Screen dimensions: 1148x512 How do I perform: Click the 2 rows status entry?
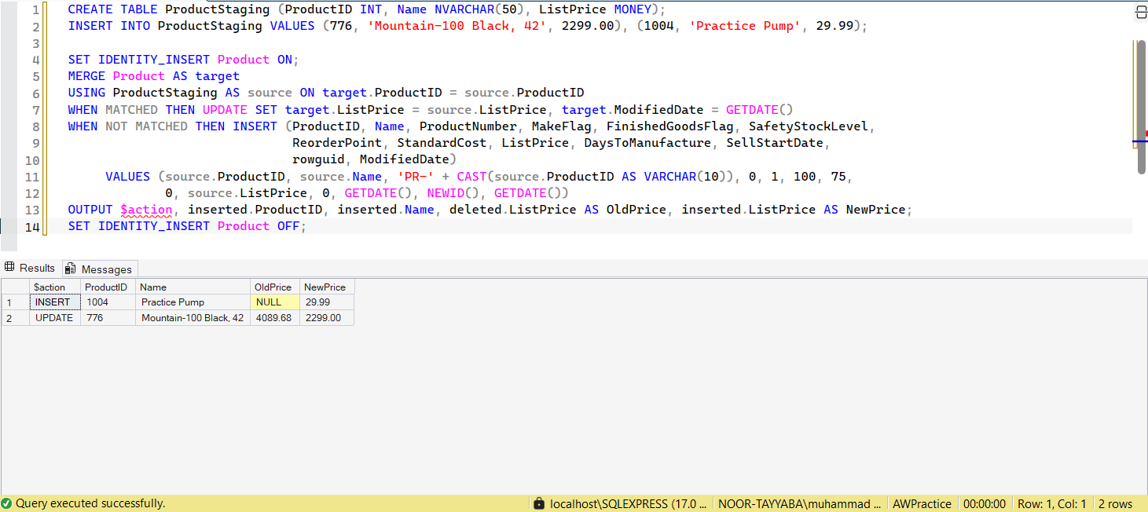coord(1116,503)
